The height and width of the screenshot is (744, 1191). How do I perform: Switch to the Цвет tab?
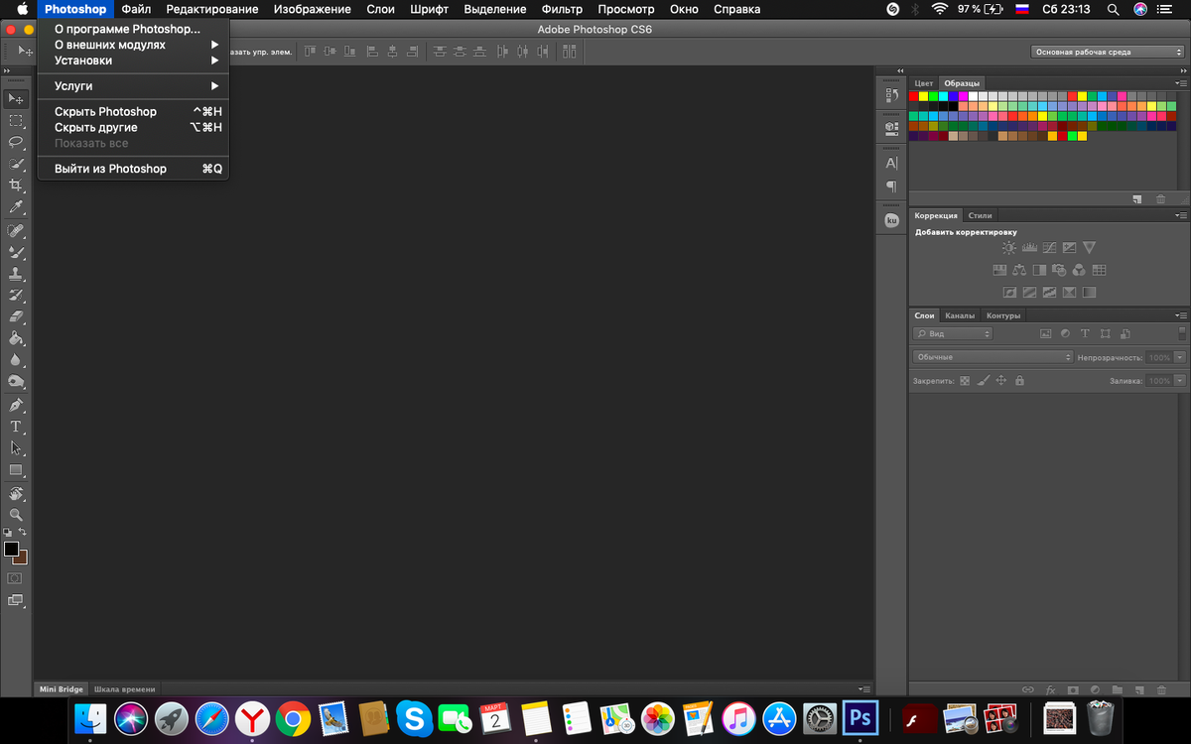click(x=924, y=83)
